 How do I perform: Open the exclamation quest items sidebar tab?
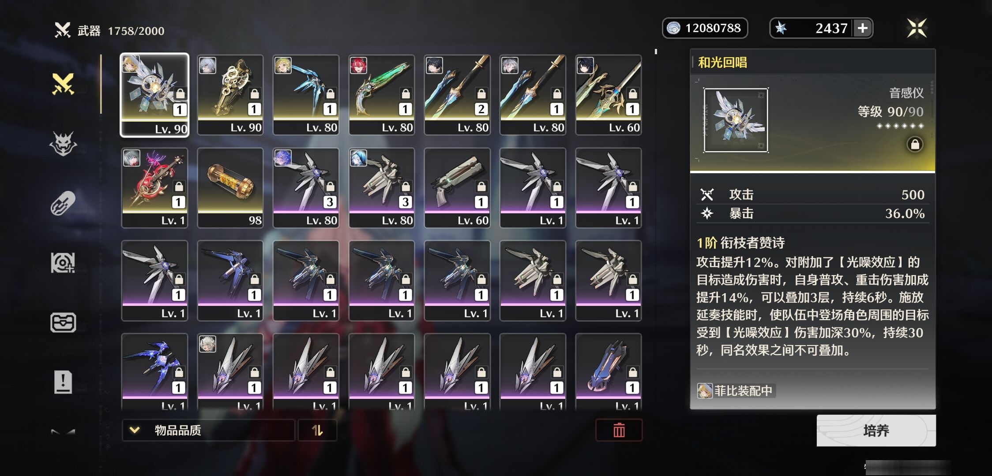pos(63,382)
